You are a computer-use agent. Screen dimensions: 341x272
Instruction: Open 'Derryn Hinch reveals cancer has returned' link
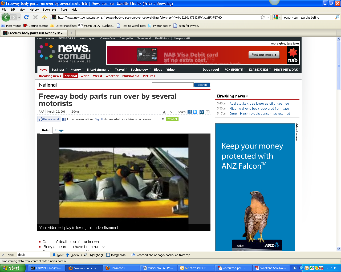click(x=260, y=114)
